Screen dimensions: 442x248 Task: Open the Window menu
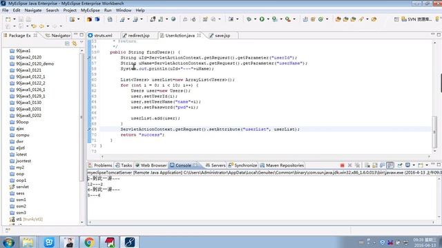[x=124, y=10]
